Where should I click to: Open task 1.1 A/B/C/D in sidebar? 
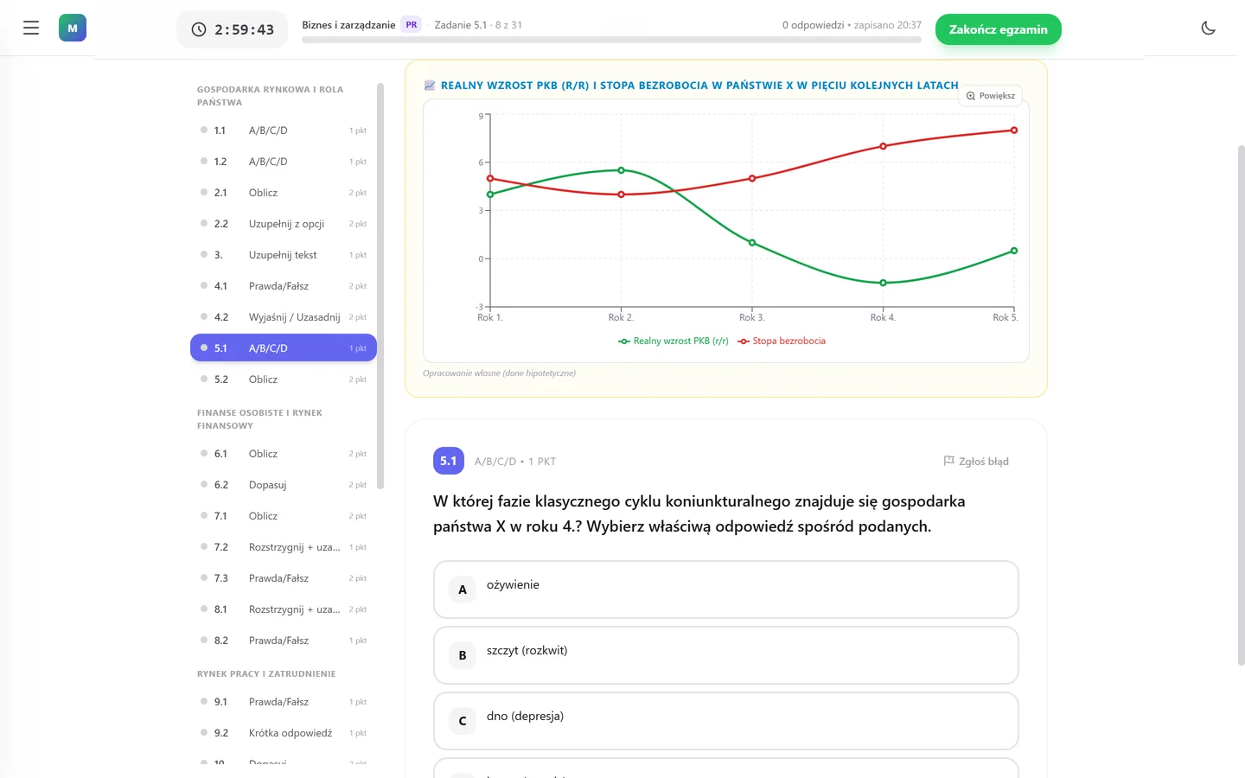pyautogui.click(x=284, y=131)
